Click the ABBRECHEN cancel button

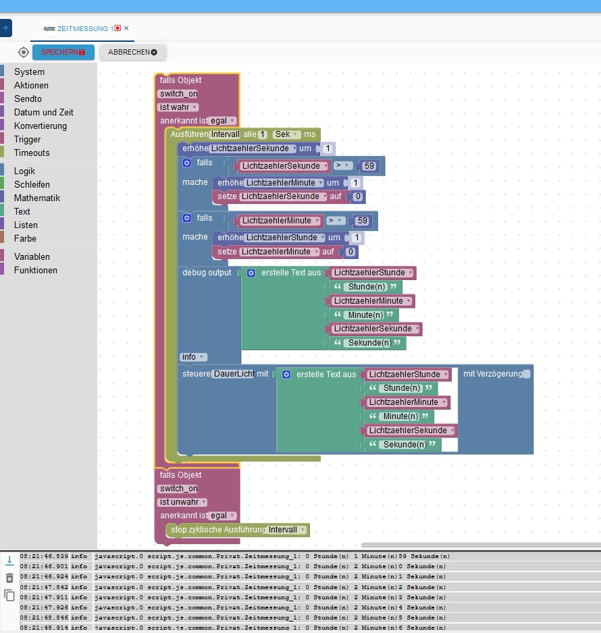[132, 52]
